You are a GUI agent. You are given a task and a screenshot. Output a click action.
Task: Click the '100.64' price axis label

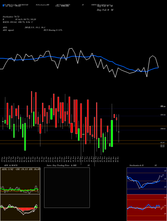pos(163,129)
